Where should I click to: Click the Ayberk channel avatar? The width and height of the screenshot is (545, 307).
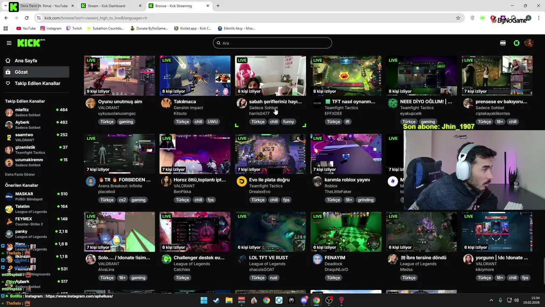9,125
